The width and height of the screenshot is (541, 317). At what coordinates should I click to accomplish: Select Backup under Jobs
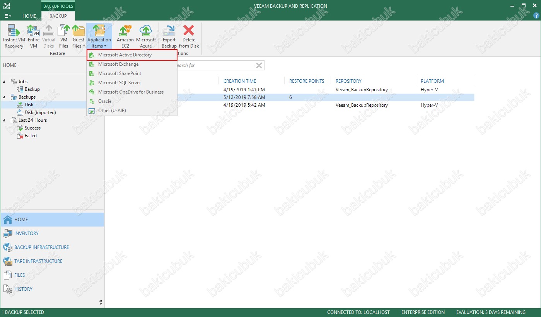(32, 89)
